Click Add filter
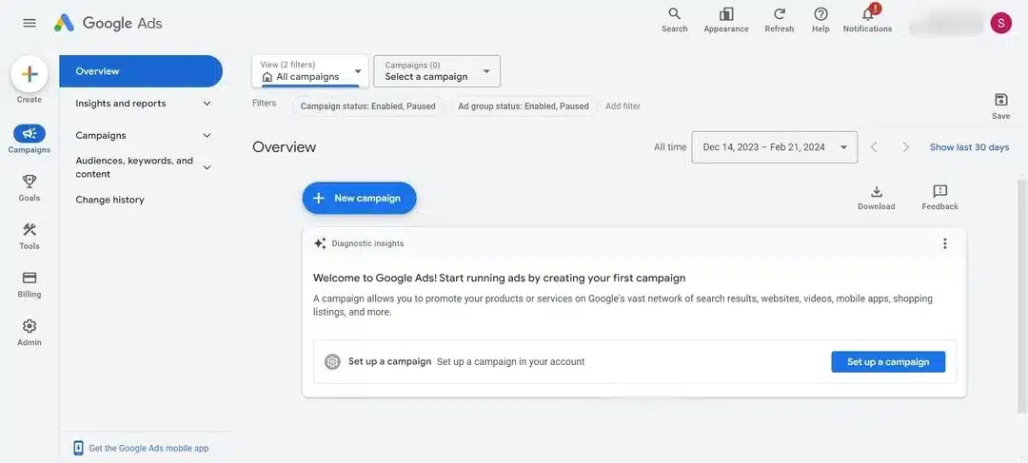 (623, 106)
